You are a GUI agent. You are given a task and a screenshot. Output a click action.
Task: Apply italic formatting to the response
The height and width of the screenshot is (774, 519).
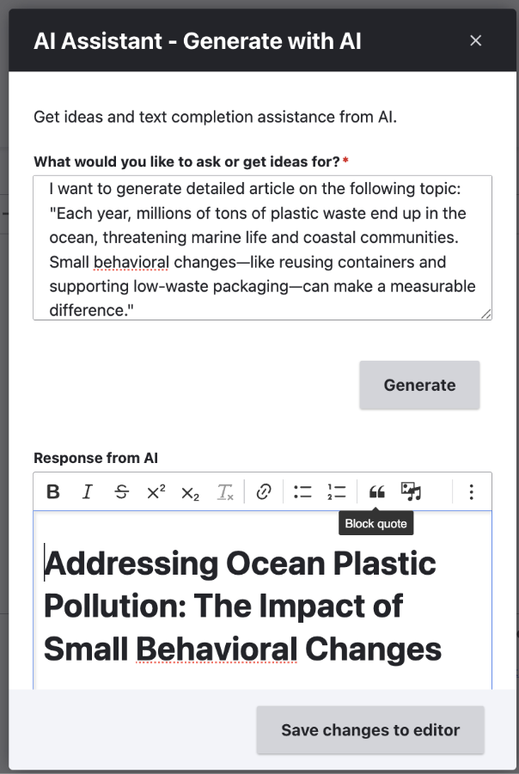tap(87, 491)
